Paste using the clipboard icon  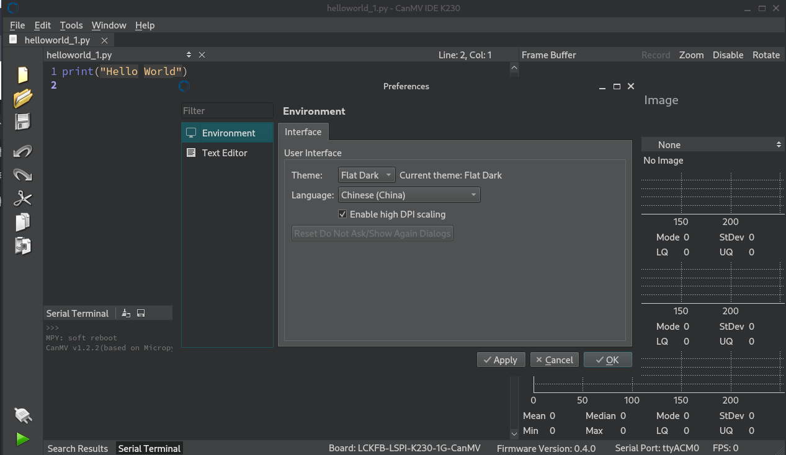pyautogui.click(x=23, y=245)
